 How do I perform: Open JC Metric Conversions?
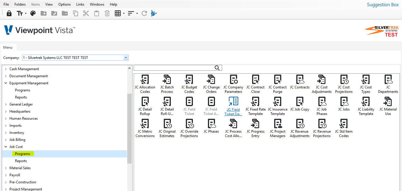point(145,128)
